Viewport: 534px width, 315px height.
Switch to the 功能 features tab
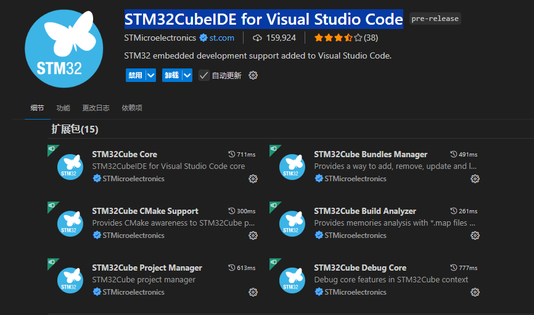[x=63, y=108]
